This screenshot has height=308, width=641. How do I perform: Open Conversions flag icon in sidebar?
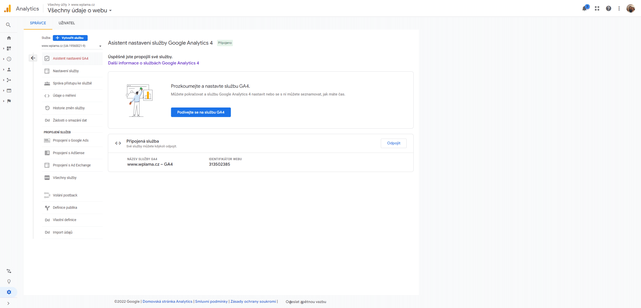(x=9, y=101)
